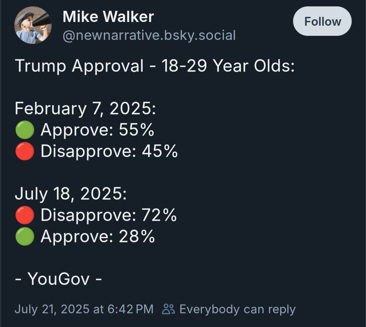
Task: Select the Approve: 55% text
Action: [97, 130]
